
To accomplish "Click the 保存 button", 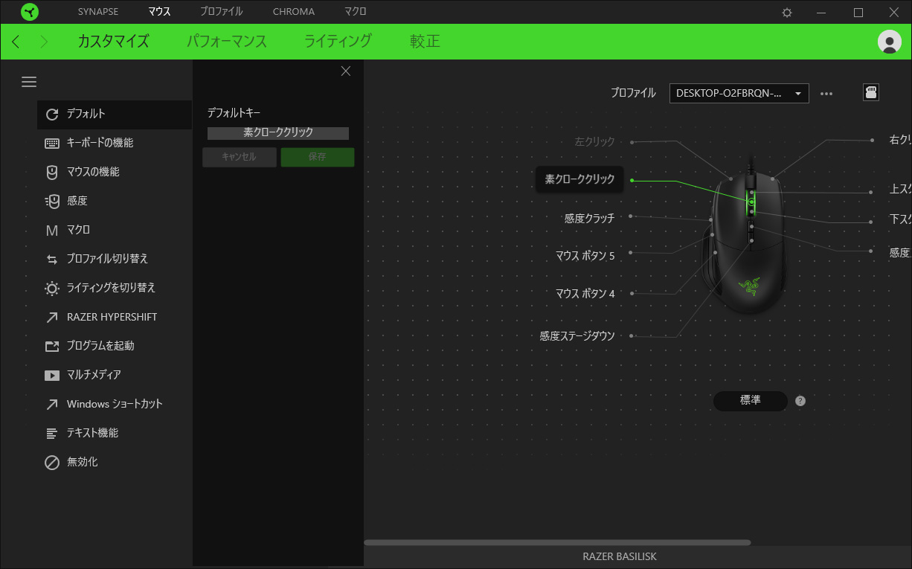I will 318,157.
